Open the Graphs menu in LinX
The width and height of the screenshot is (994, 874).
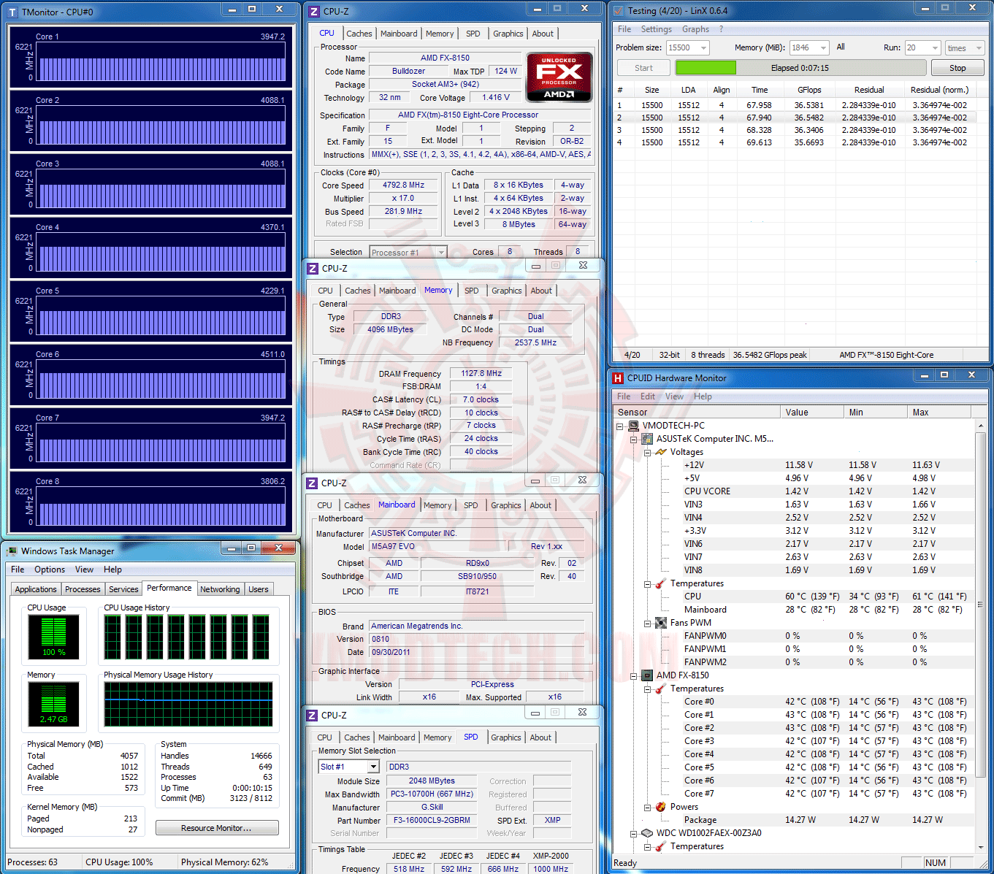695,29
